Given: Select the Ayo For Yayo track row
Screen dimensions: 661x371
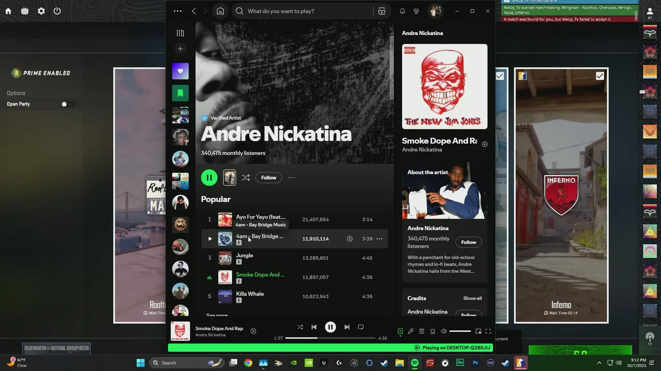Looking at the screenshot, I should click(294, 220).
